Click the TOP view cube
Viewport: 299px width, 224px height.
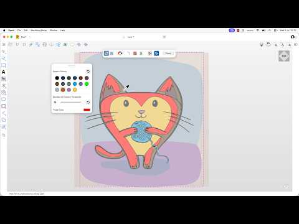(x=284, y=56)
